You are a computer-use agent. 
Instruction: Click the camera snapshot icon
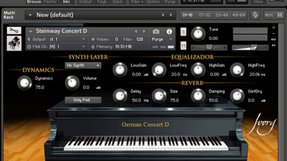point(156,32)
